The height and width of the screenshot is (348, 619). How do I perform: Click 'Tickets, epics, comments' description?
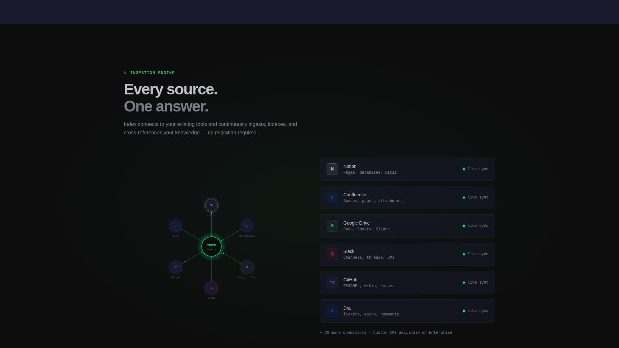pyautogui.click(x=371, y=314)
